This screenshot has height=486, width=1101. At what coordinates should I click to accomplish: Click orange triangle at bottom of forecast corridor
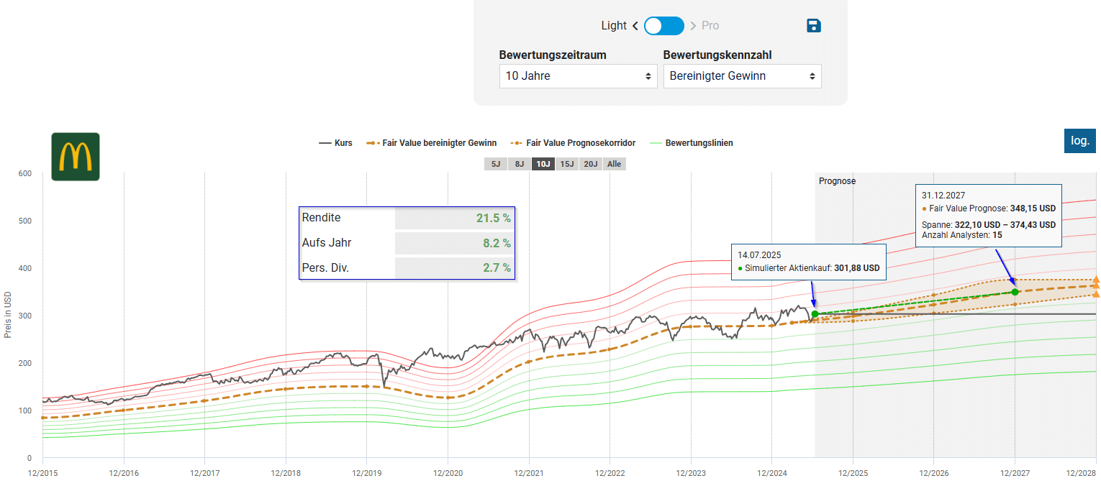coord(1095,294)
